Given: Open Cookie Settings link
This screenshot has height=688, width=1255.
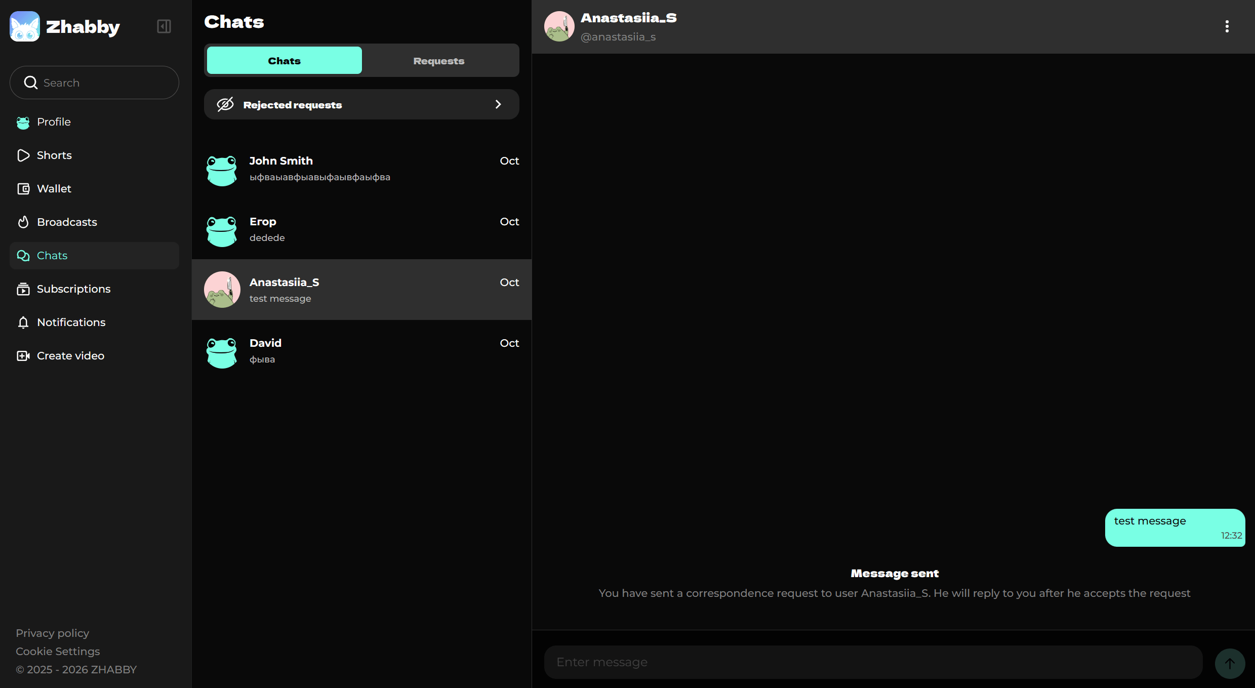Looking at the screenshot, I should (58, 652).
